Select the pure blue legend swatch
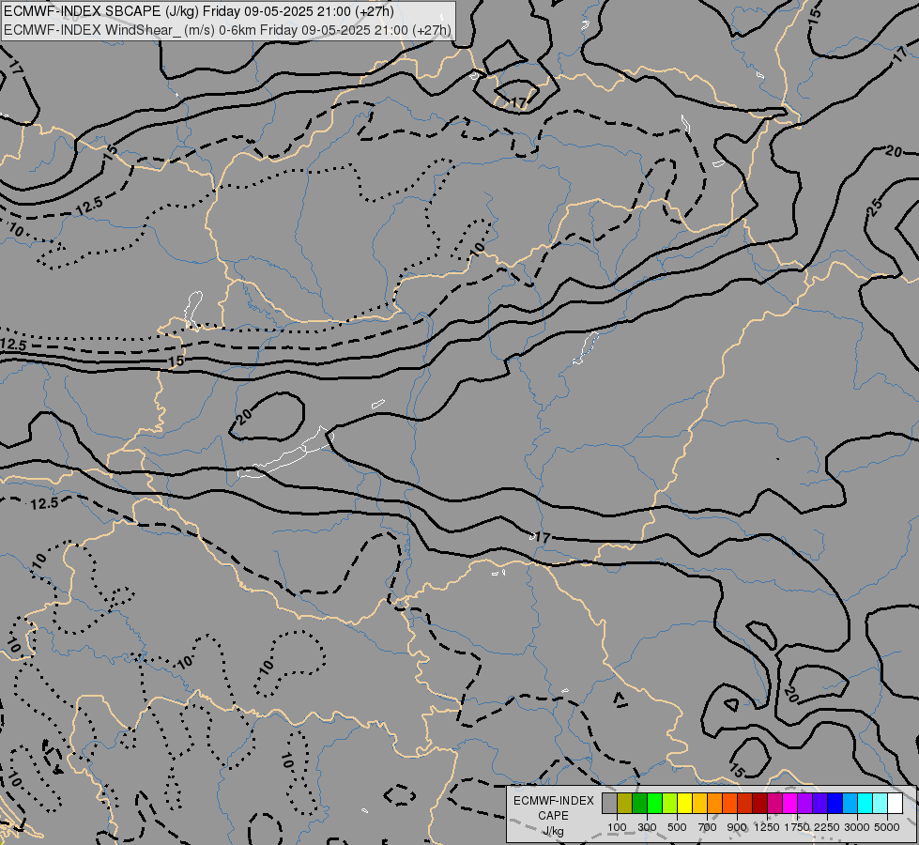 (835, 804)
